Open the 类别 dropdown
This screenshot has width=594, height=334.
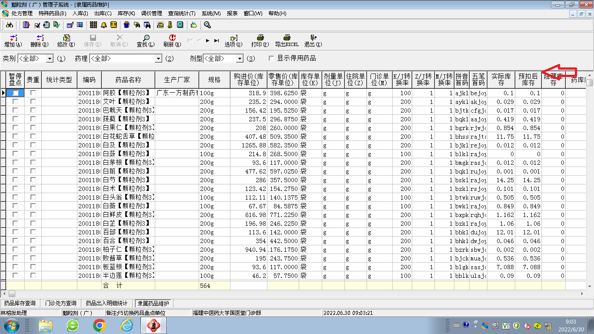coord(50,58)
